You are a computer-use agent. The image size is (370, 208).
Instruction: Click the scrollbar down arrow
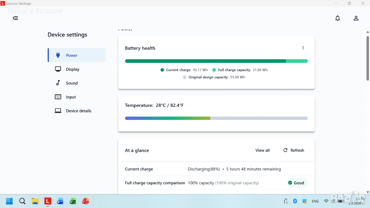368,192
